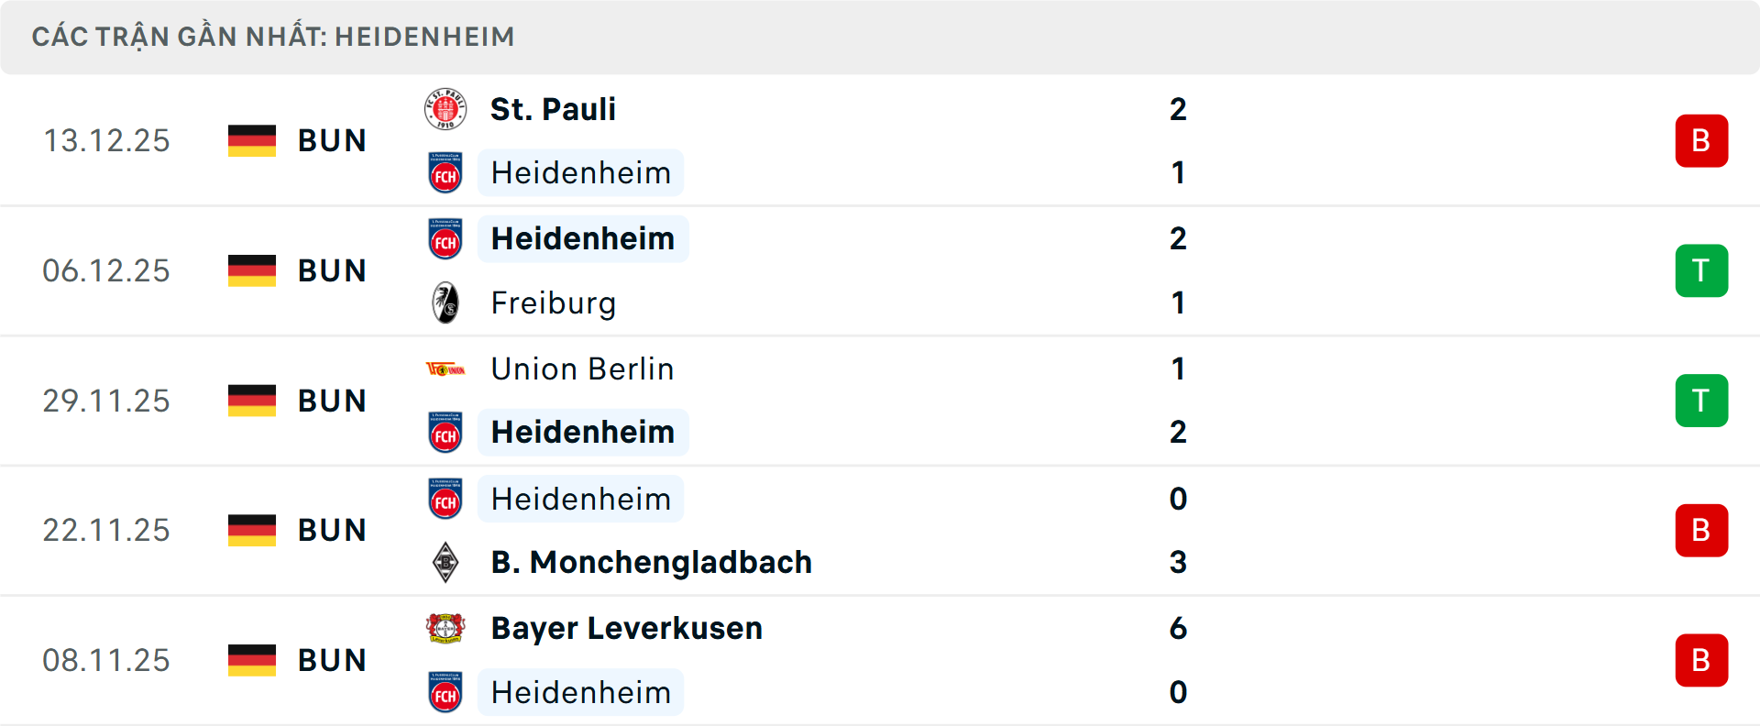Open the St. Pauli team page via its name

click(x=552, y=107)
